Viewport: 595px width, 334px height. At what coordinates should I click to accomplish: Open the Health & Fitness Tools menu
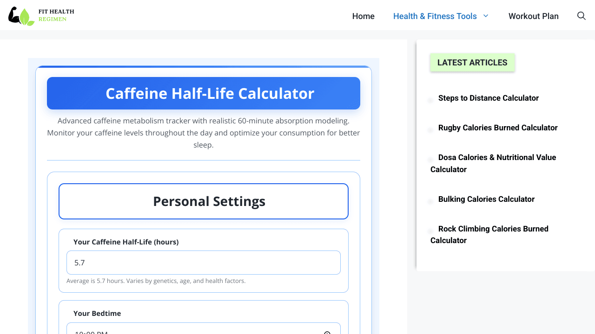click(435, 16)
